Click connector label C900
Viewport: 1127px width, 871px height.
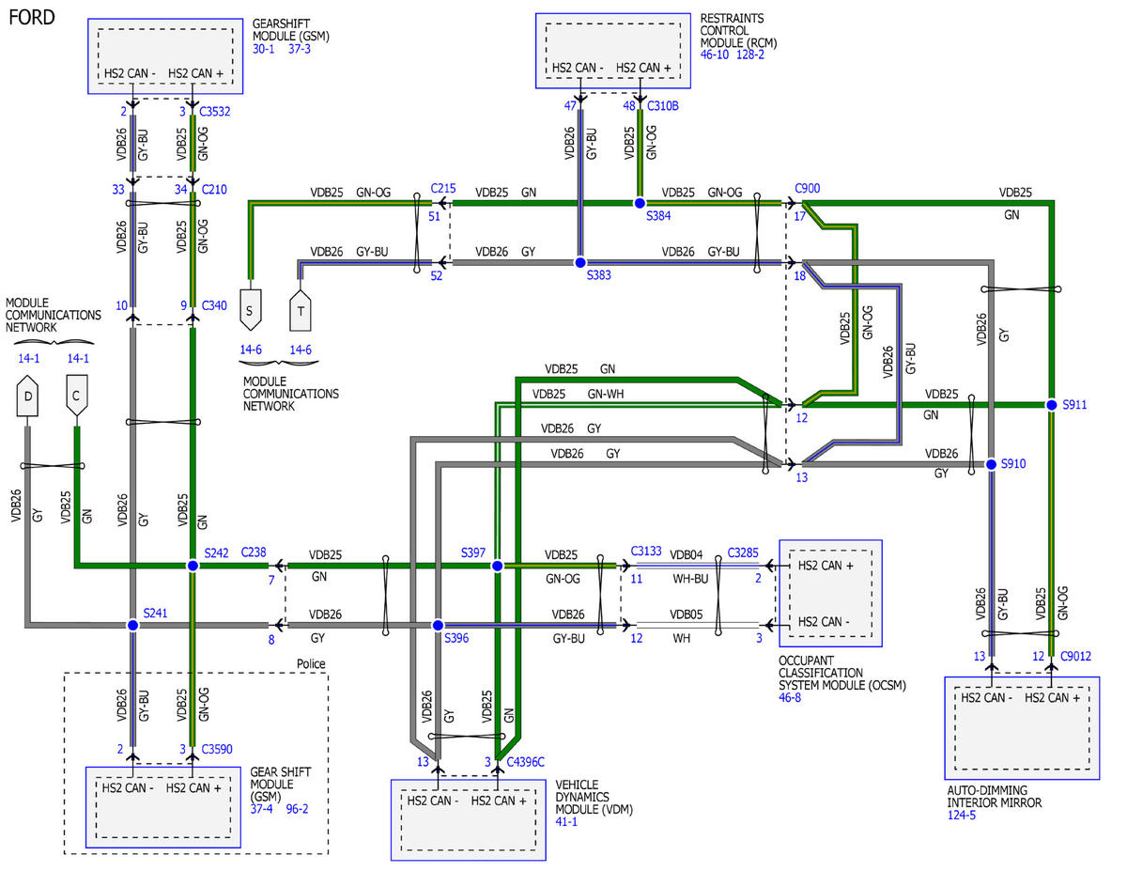coord(807,188)
